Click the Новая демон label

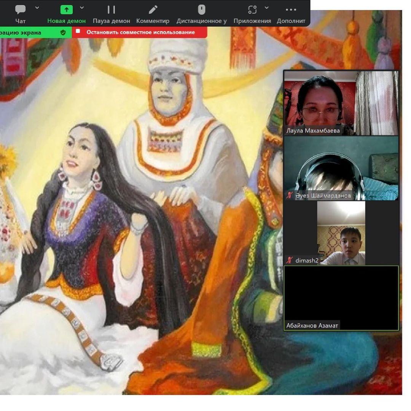67,21
